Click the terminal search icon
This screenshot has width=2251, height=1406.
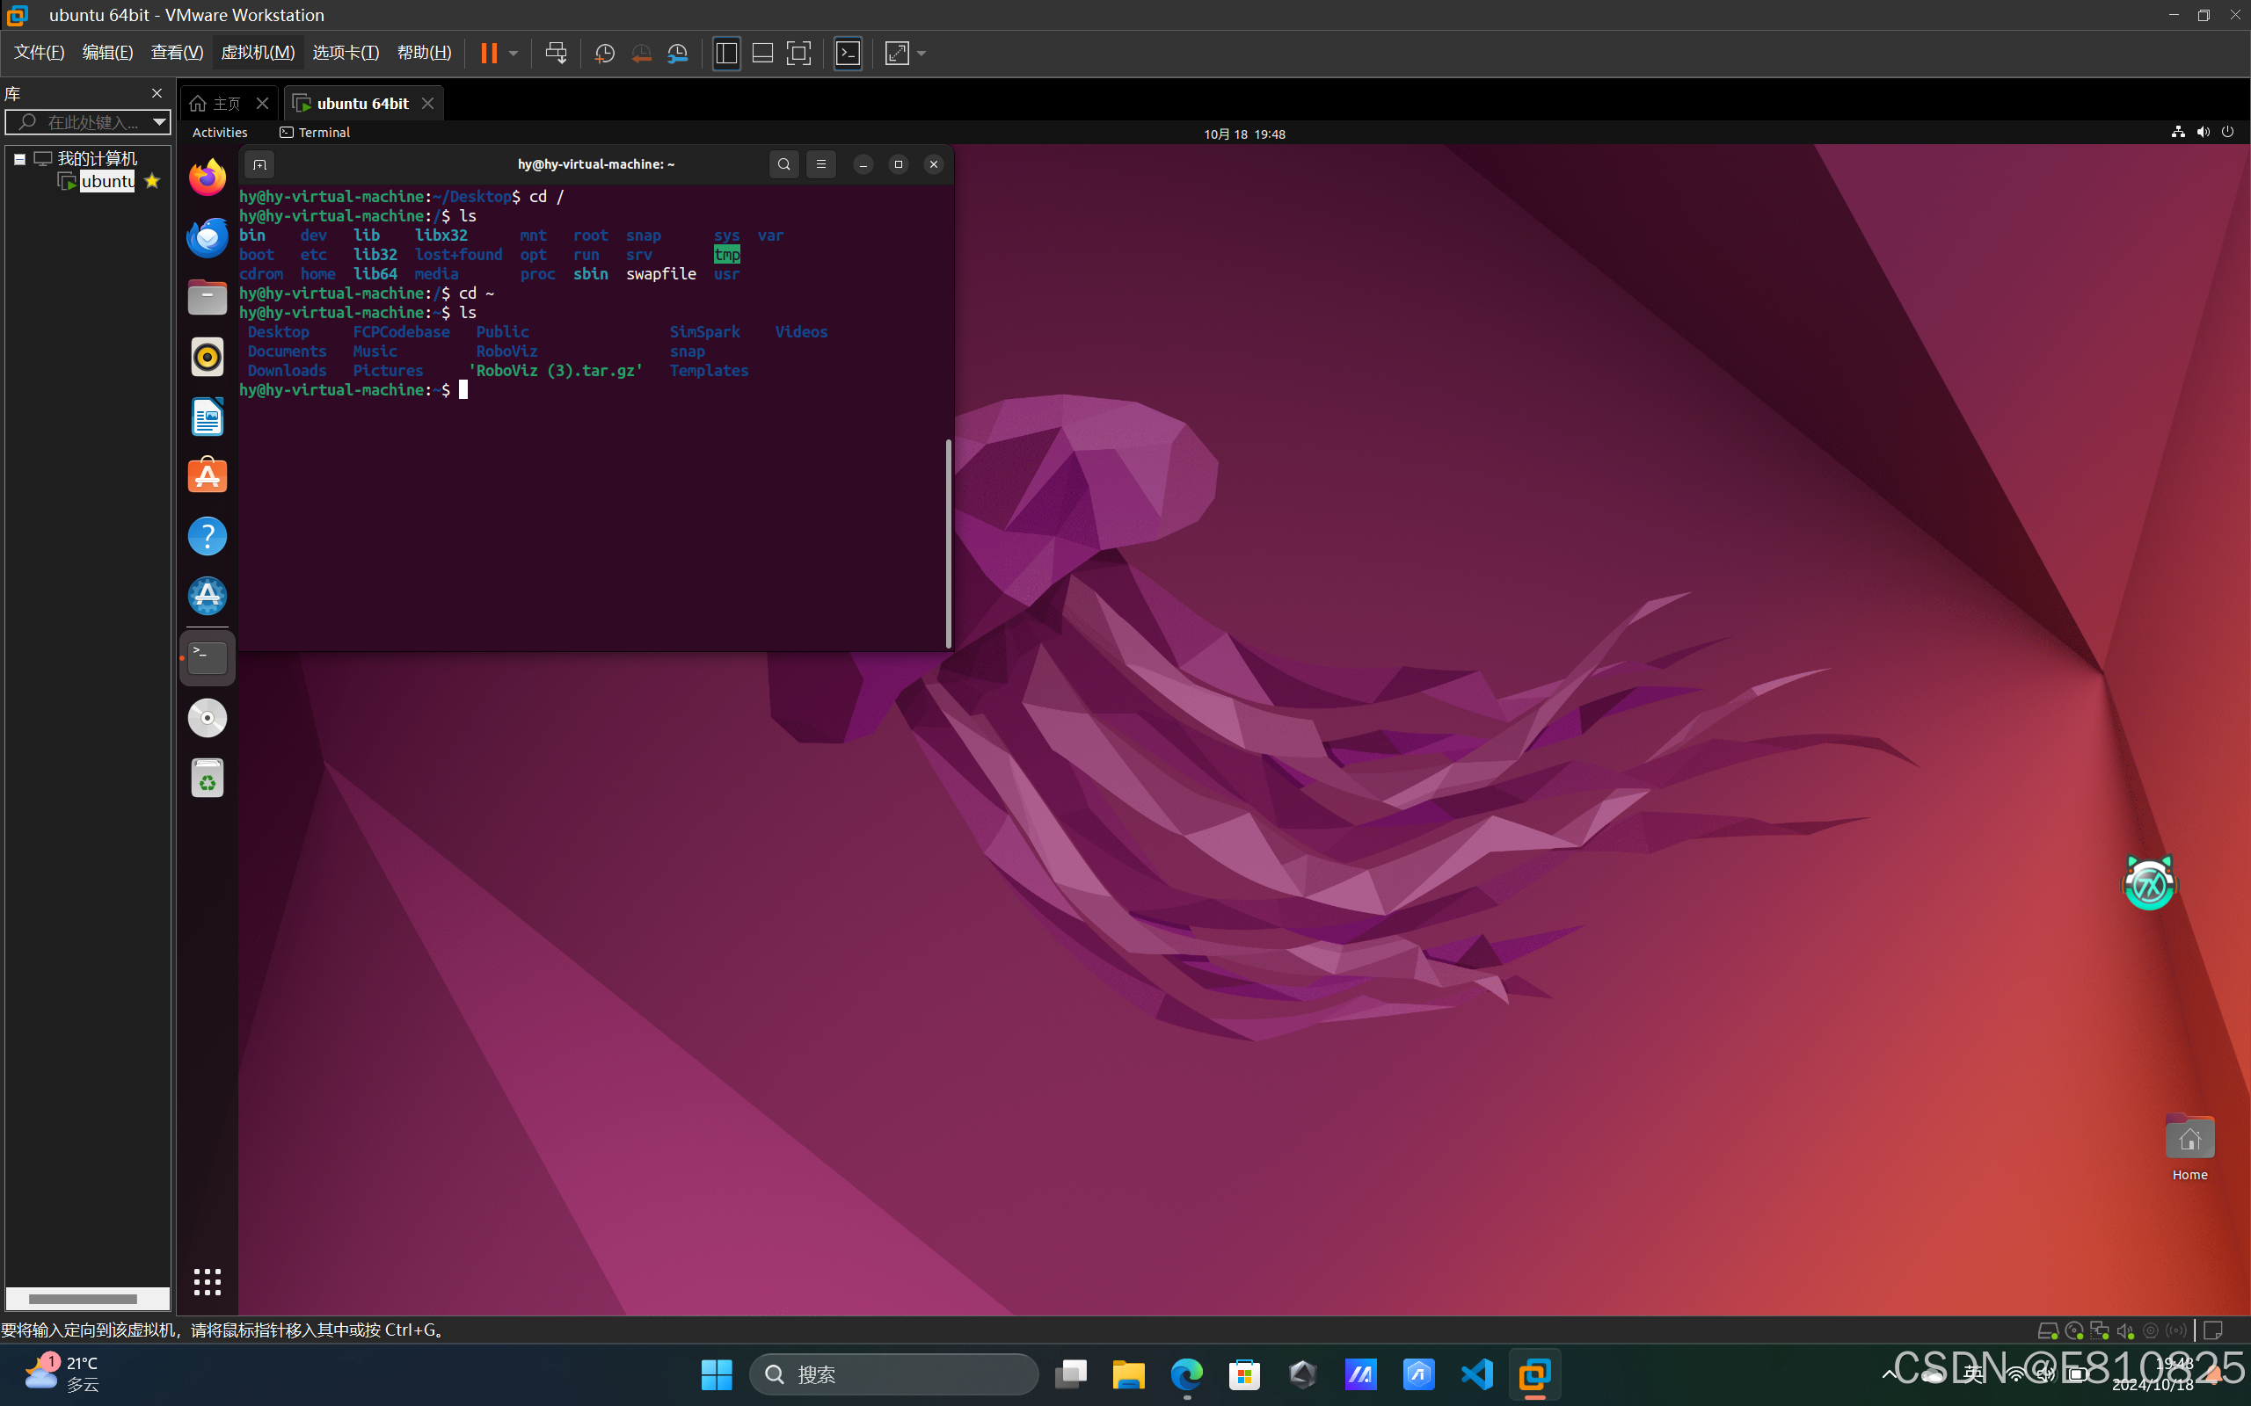(x=784, y=164)
